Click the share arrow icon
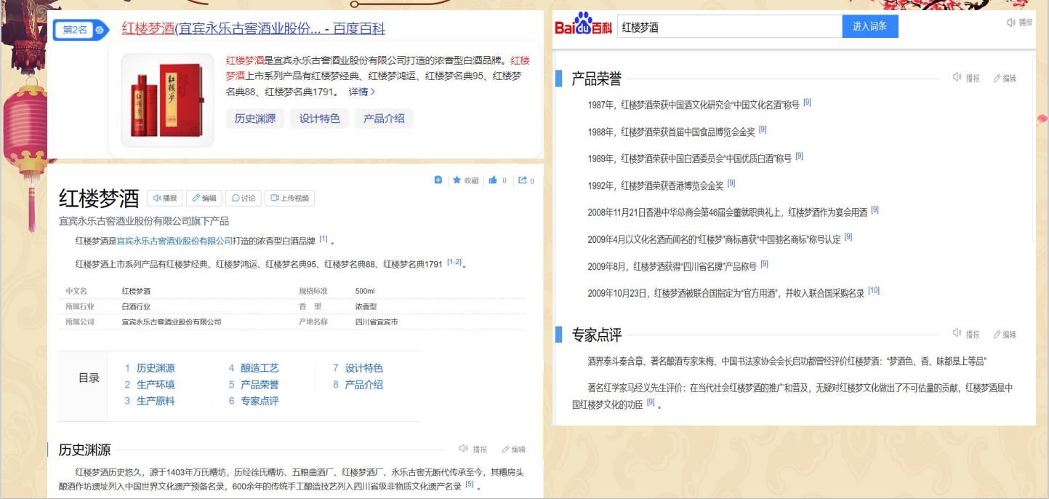 point(521,180)
